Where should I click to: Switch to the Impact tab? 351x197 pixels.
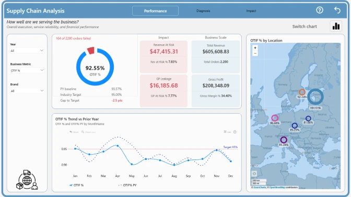coord(251,11)
